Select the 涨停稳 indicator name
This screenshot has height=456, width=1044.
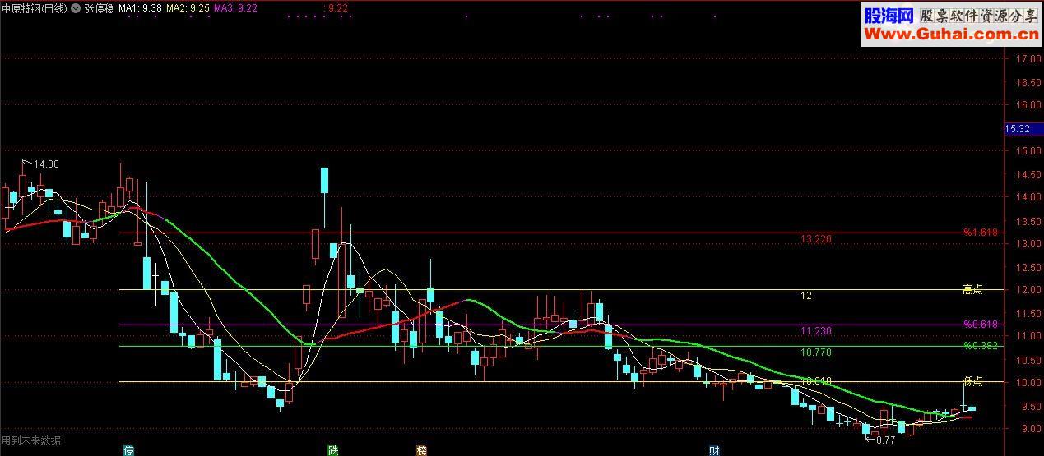[x=99, y=7]
